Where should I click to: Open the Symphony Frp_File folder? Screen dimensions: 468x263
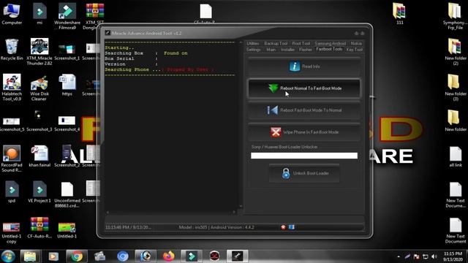(x=455, y=16)
